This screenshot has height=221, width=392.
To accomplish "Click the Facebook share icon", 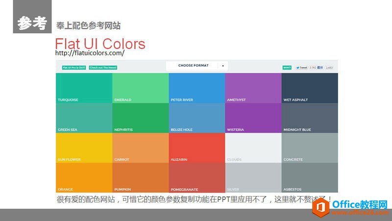I will click(320, 68).
